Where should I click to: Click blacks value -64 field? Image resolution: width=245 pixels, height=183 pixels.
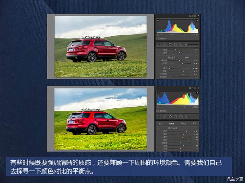(x=195, y=77)
